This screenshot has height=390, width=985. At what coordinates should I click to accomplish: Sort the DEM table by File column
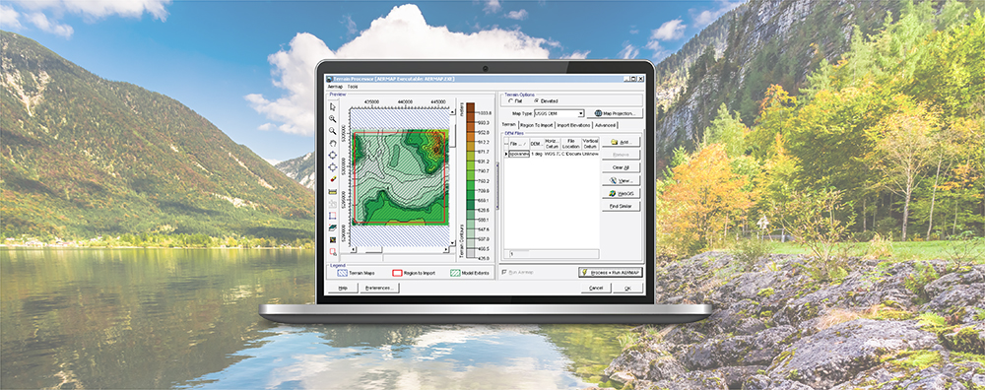pyautogui.click(x=518, y=144)
